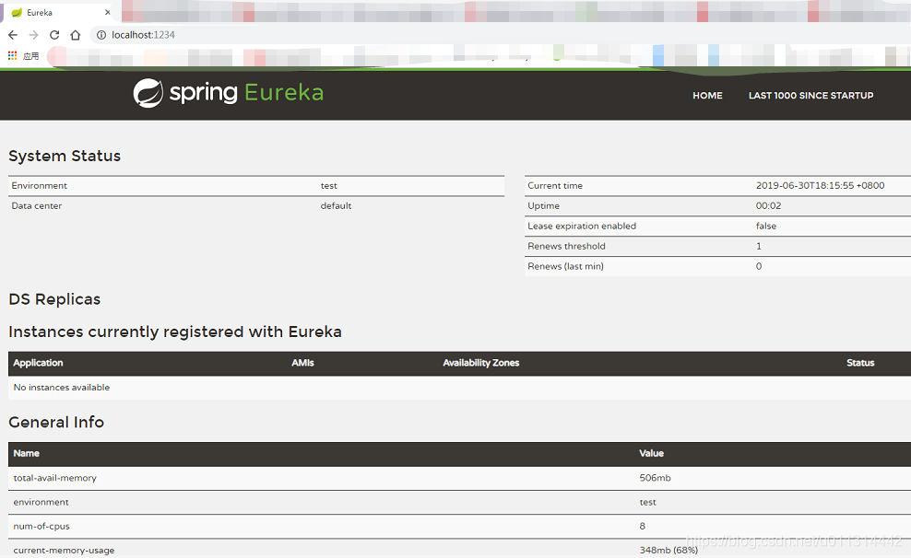This screenshot has width=911, height=558.
Task: Click the Status column header
Action: coord(860,363)
